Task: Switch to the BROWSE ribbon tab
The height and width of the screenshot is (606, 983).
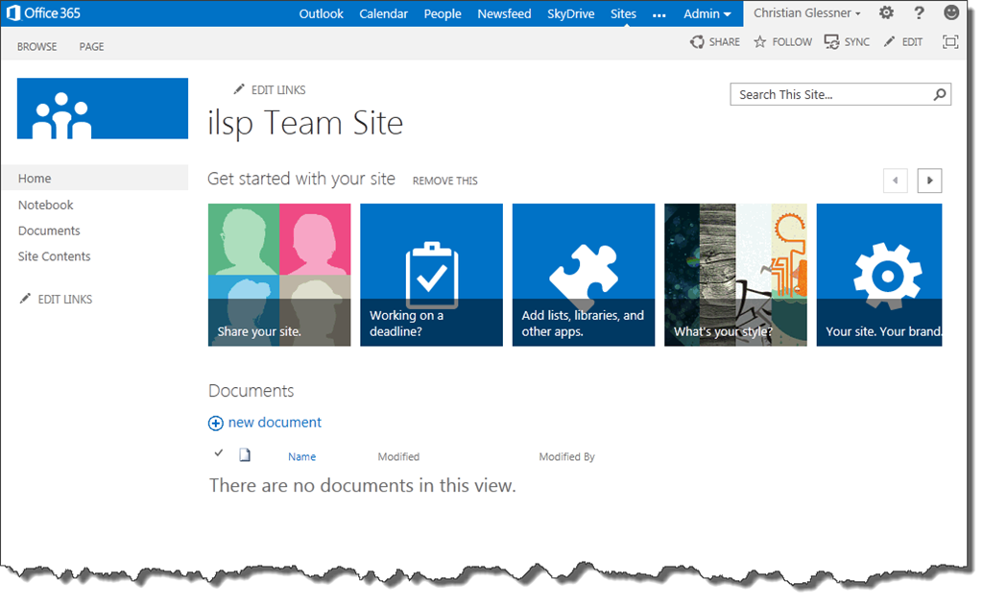Action: click(x=37, y=46)
